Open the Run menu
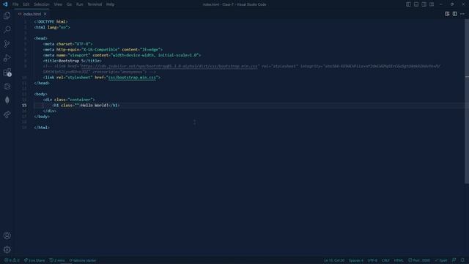The width and height of the screenshot is (469, 264). pyautogui.click(x=80, y=4)
